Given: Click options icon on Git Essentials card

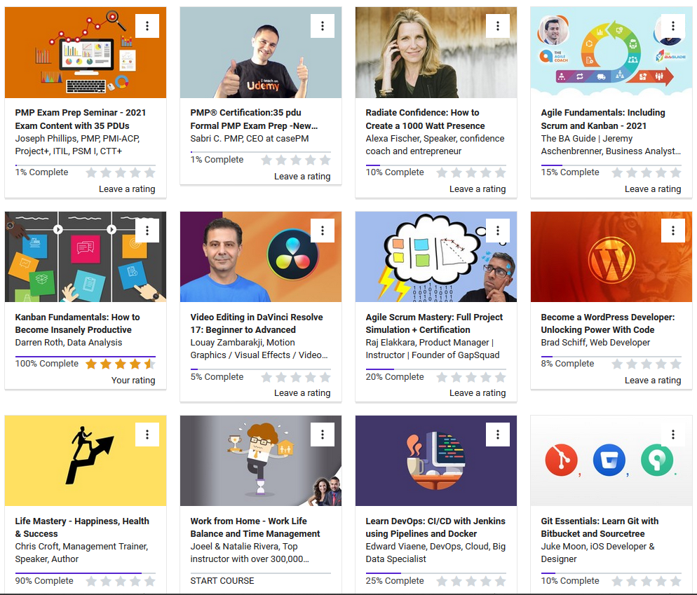Looking at the screenshot, I should [673, 435].
